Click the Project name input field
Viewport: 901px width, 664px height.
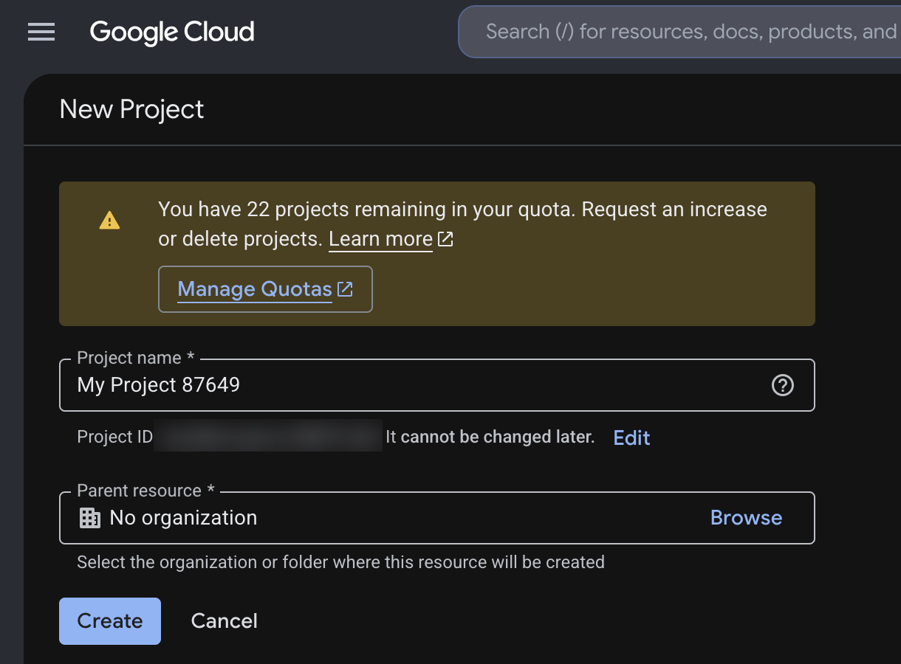pos(437,385)
